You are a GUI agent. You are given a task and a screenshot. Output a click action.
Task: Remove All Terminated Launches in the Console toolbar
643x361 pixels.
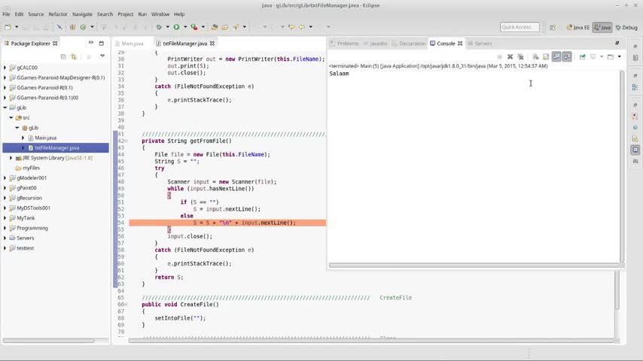point(521,56)
